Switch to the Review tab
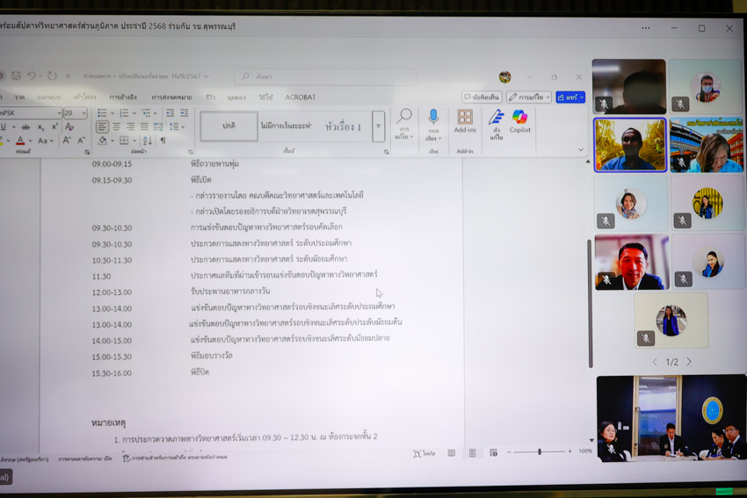 (x=210, y=97)
